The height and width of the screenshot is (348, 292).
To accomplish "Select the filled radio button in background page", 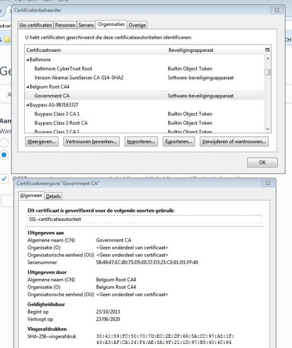I will (x=4, y=155).
